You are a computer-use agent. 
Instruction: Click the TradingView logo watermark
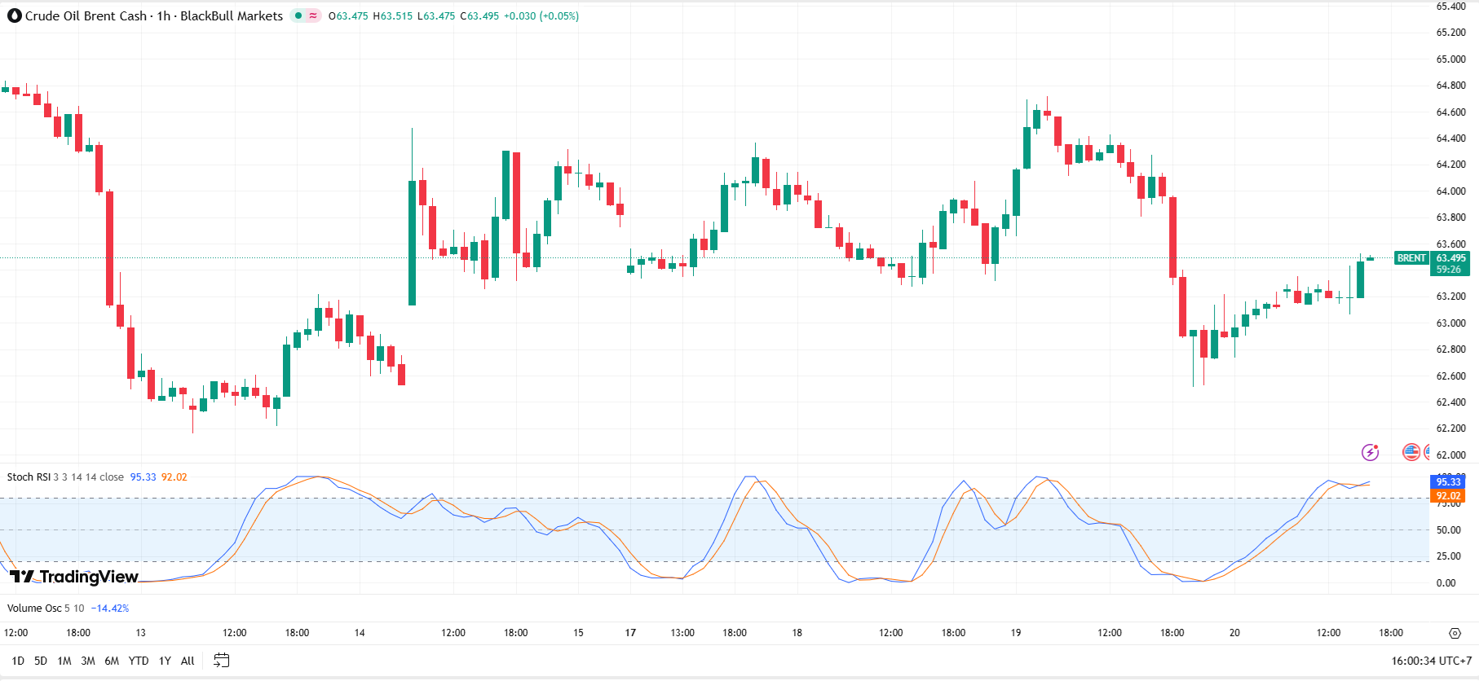(x=74, y=577)
